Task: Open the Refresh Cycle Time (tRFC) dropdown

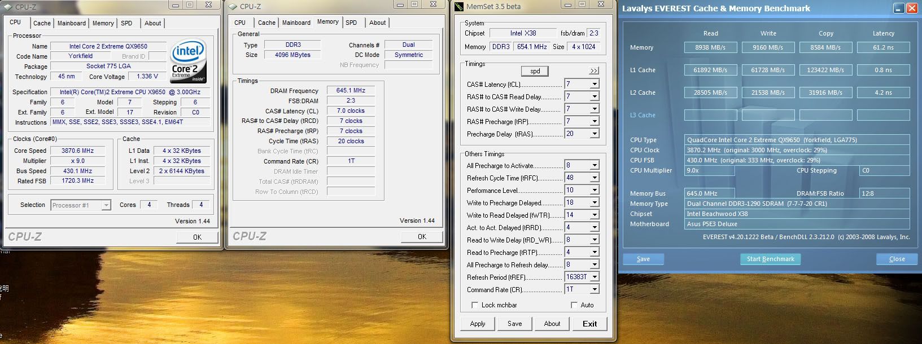Action: (x=594, y=178)
